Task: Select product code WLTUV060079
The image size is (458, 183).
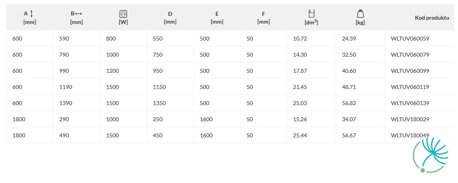Action: click(410, 54)
